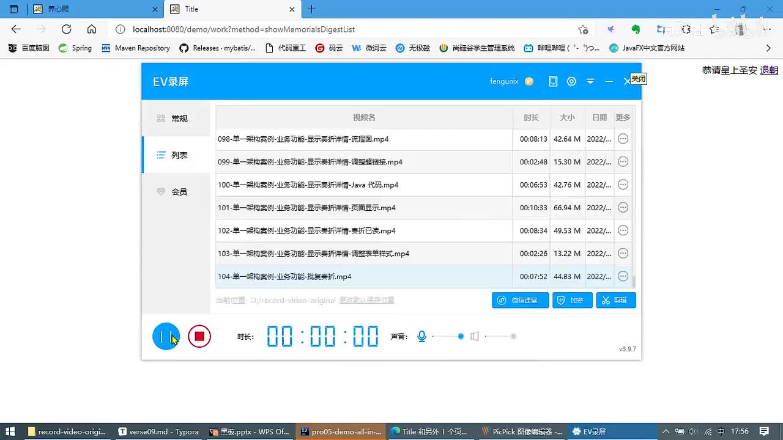Click the 剪辑 button
This screenshot has width=783, height=440.
point(616,300)
